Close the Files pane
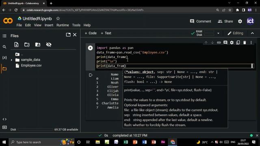 pyautogui.click(x=75, y=34)
